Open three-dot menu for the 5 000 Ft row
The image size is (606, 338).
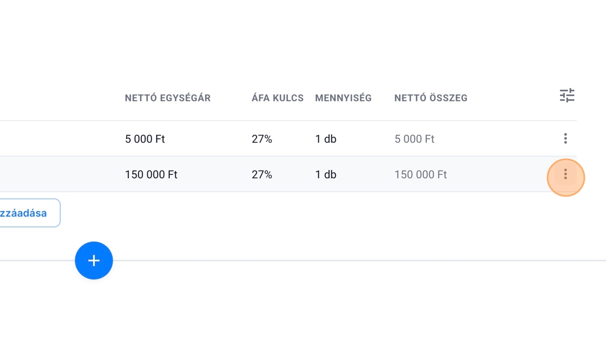tap(565, 139)
